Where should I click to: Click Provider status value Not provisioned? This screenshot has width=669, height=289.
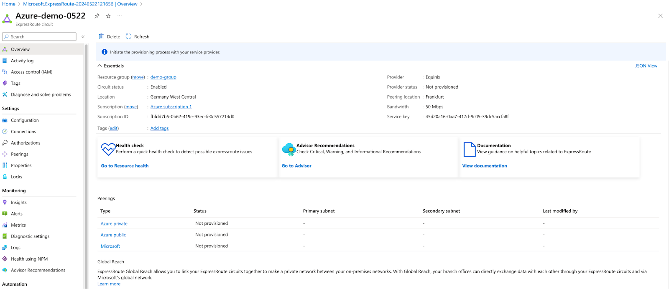point(442,87)
